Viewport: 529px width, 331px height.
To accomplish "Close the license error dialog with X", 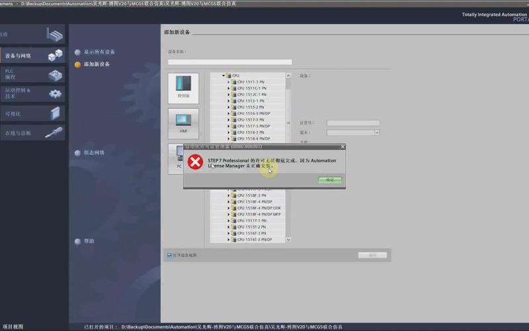I will [x=343, y=146].
